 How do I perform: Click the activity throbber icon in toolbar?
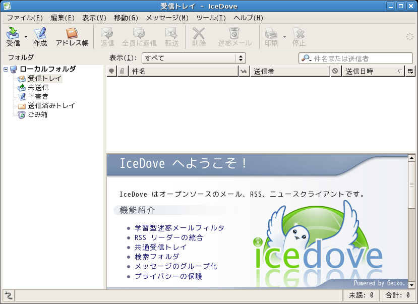pyautogui.click(x=410, y=37)
